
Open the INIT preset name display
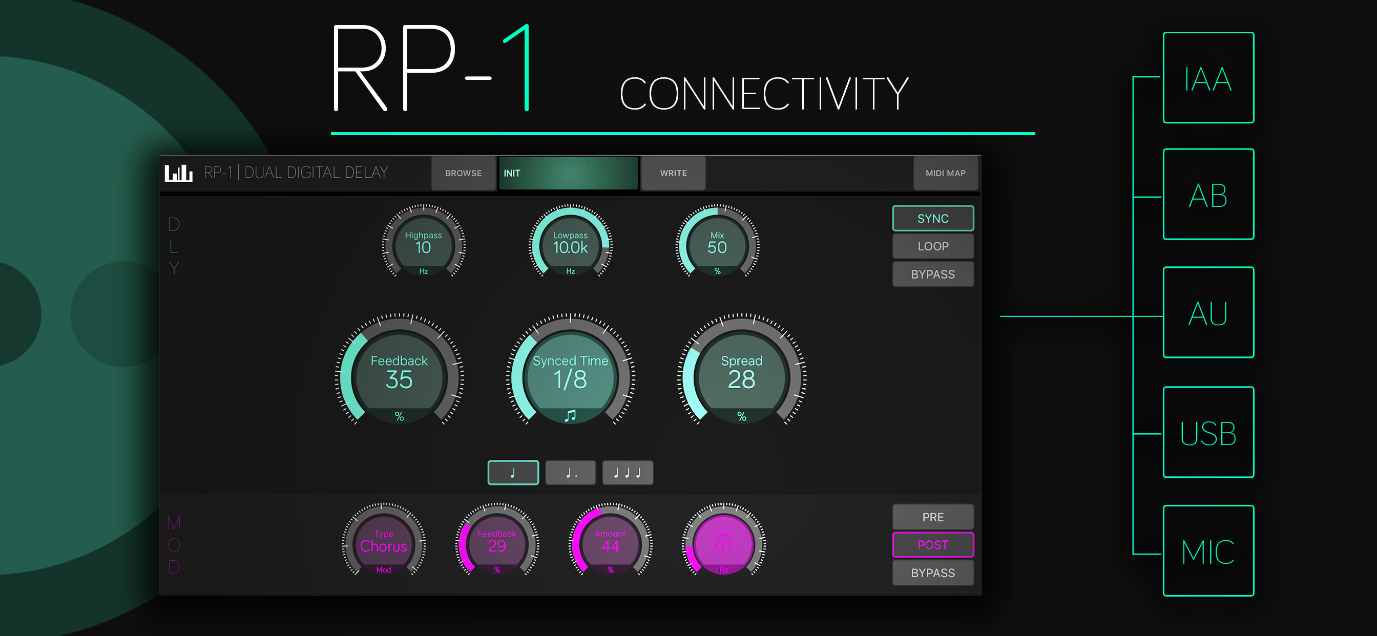[x=568, y=173]
